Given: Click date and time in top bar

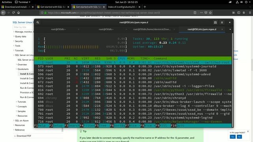Looking at the screenshot, I should click(126, 2).
